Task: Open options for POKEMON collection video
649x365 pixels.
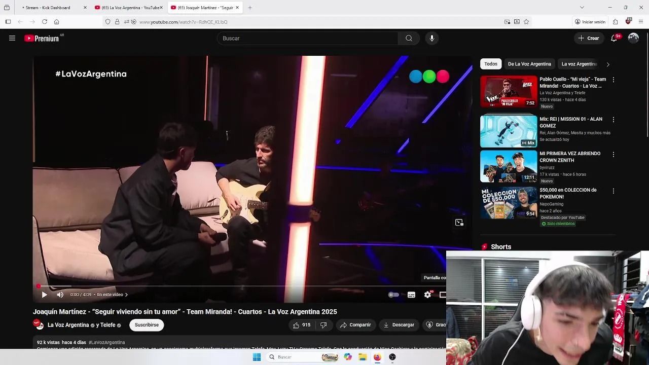Action: click(614, 191)
